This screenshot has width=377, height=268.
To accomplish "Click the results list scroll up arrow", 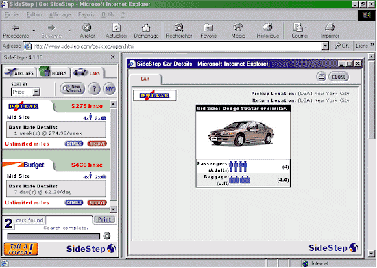I will (x=113, y=104).
